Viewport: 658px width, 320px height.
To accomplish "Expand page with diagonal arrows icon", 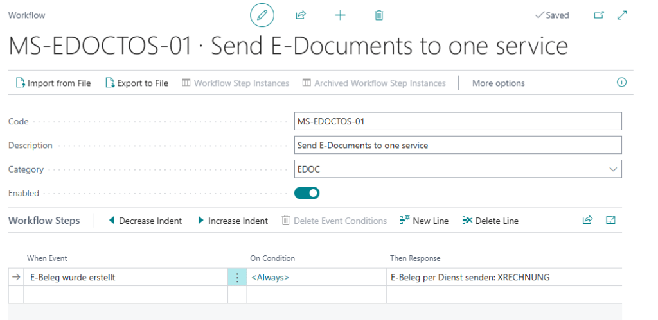I will coord(621,15).
